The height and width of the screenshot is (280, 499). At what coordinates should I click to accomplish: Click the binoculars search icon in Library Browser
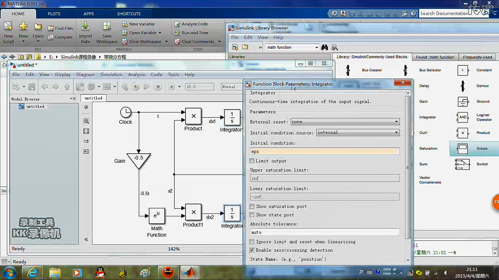pyautogui.click(x=324, y=47)
